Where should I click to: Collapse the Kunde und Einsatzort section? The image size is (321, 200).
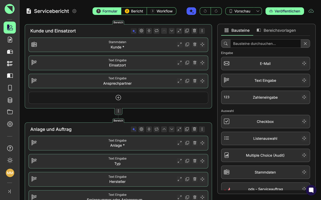click(179, 31)
